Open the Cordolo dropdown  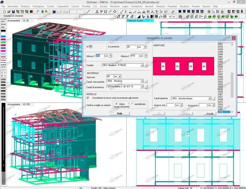(142, 65)
